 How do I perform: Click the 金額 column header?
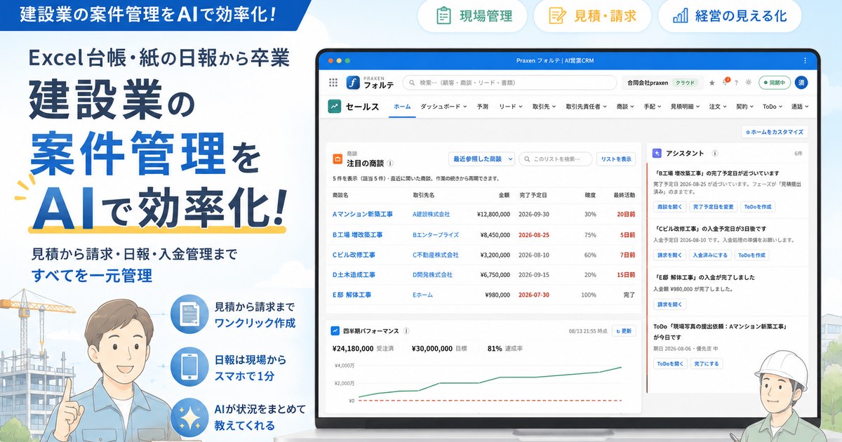coord(504,194)
